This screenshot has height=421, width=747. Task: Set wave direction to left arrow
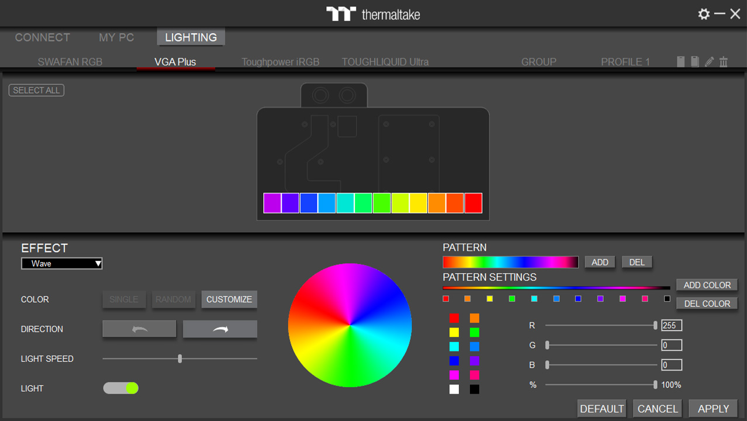[139, 329]
